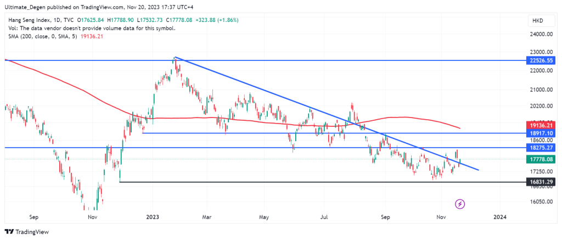Click the 24000.00 price axis value
Screen dimensions: 562x240
(541, 35)
